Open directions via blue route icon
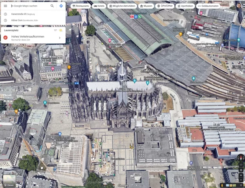Screen dimensions: 245x188 (61, 6)
